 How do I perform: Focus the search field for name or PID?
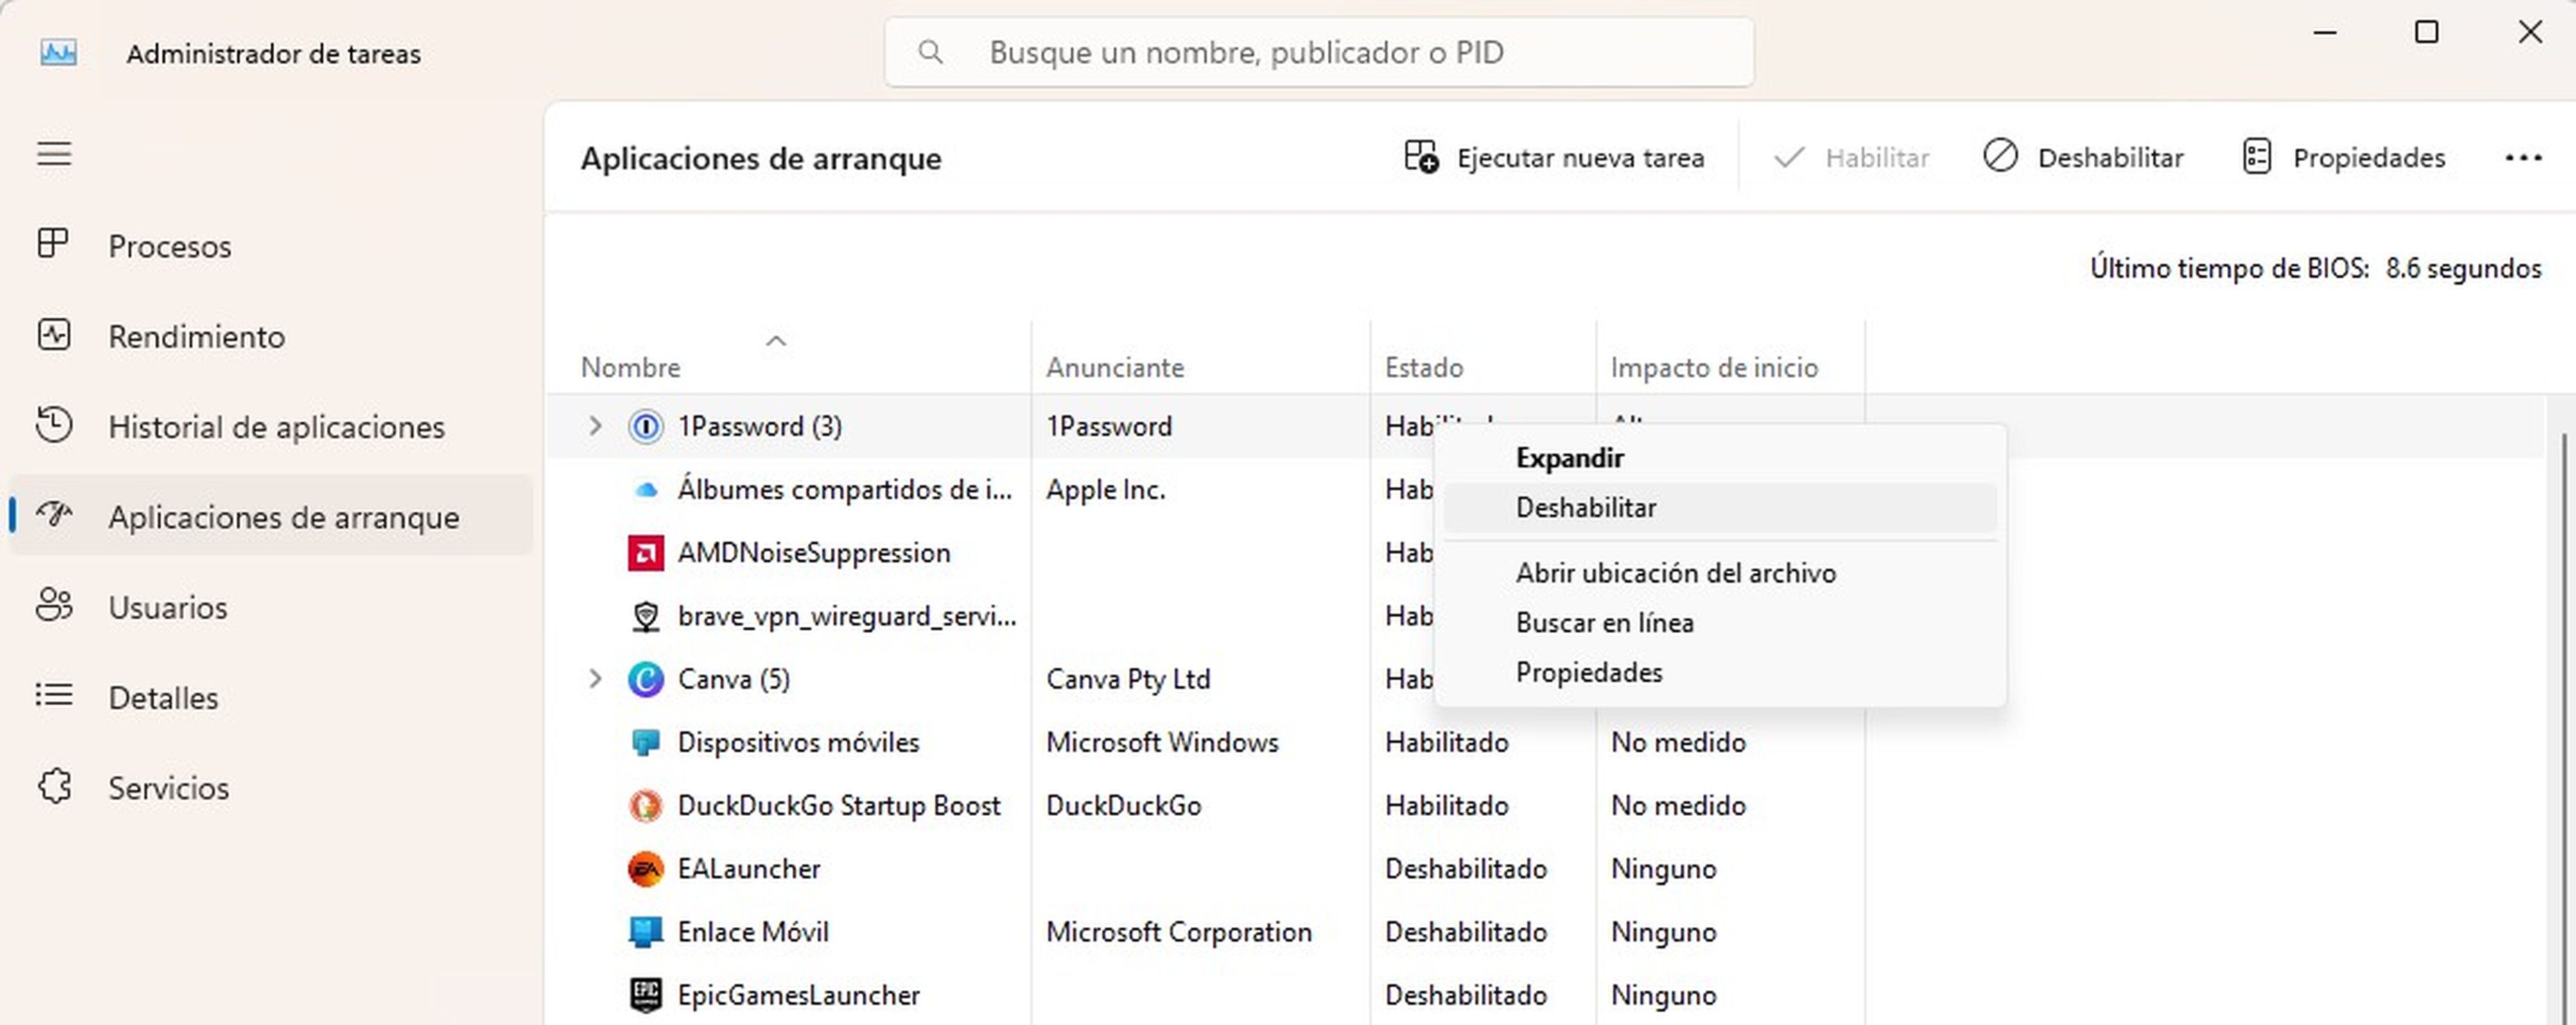point(1318,52)
